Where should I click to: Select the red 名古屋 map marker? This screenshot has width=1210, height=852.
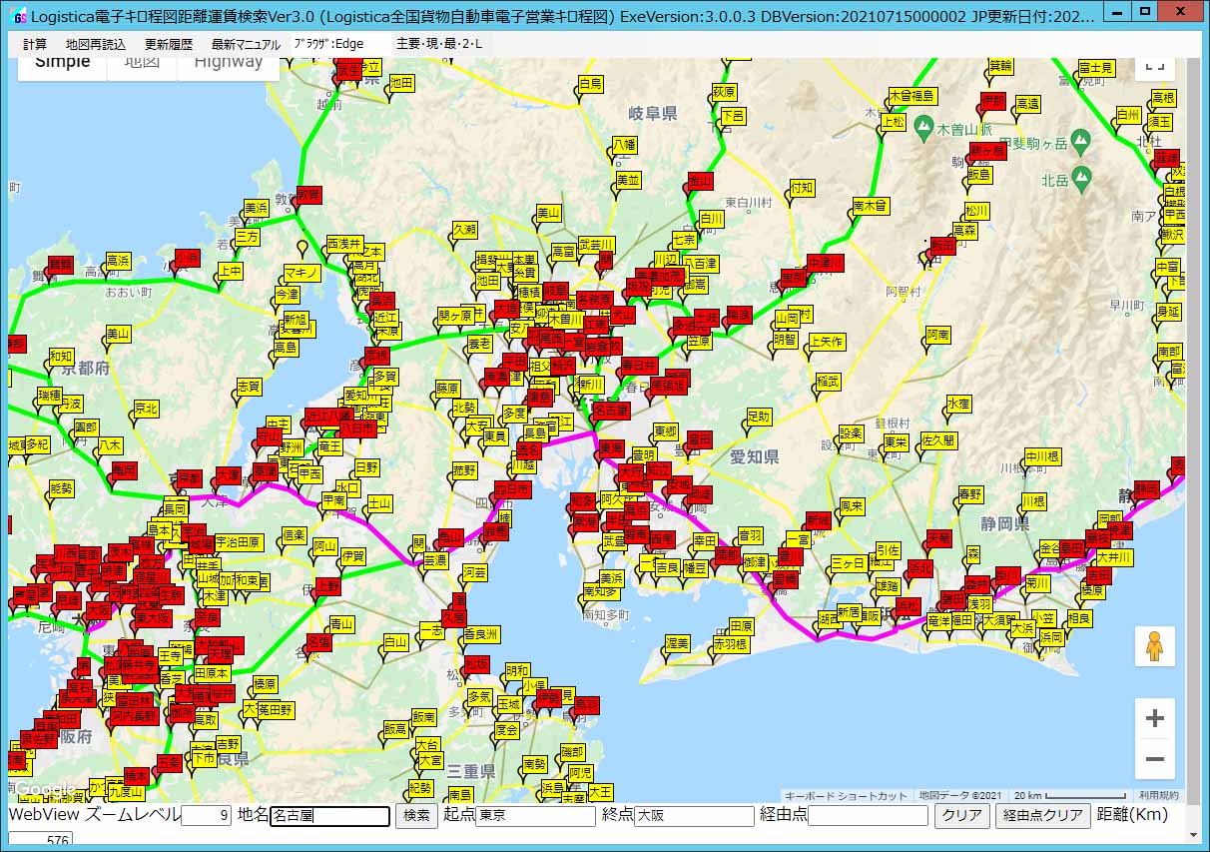(610, 411)
